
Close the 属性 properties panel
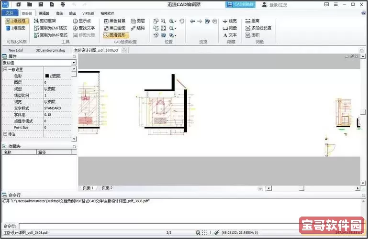(75, 56)
